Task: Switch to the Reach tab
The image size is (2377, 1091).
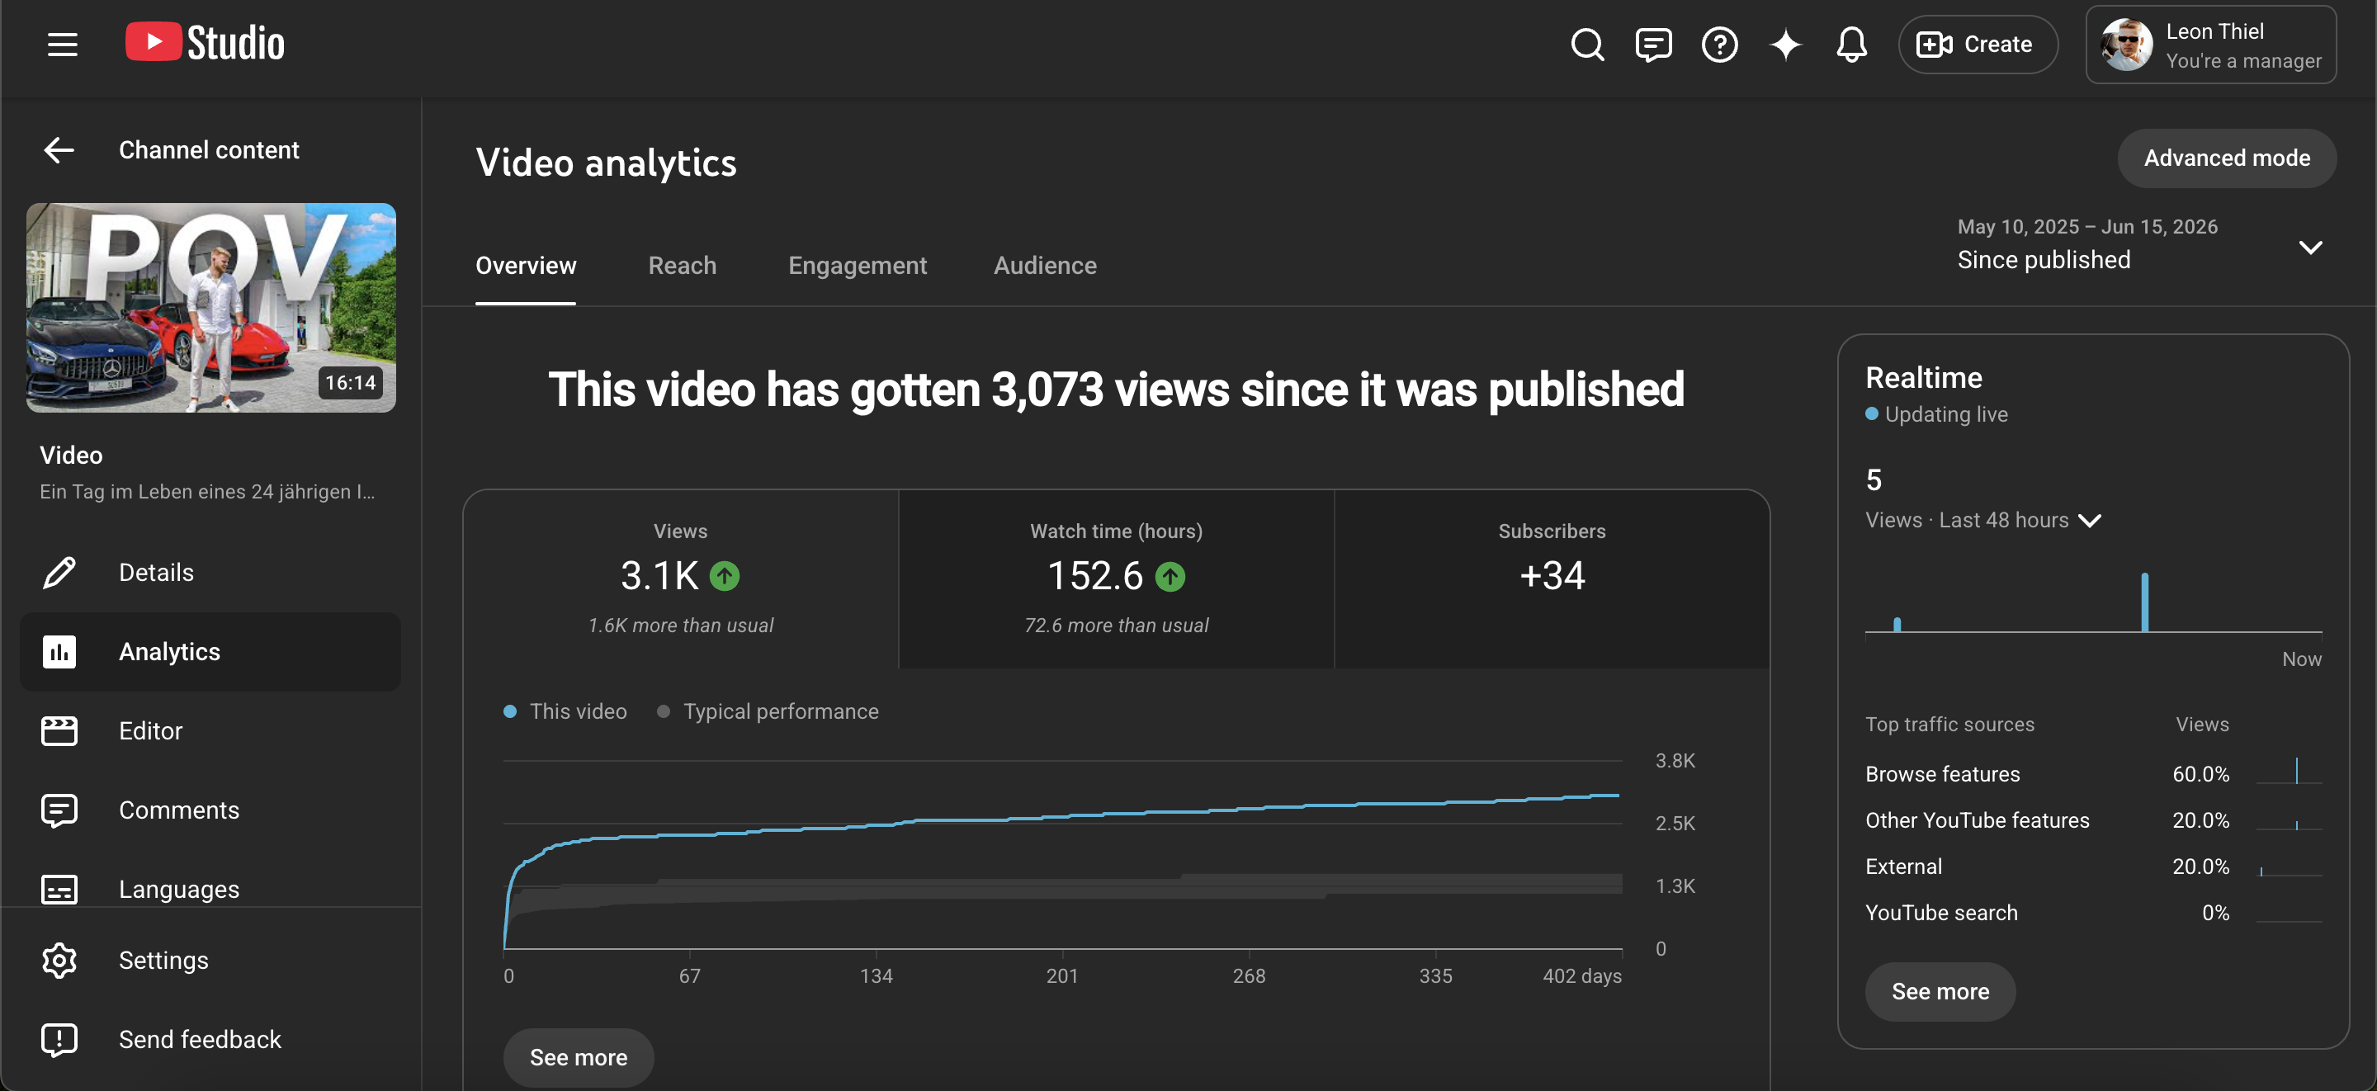Action: pos(682,266)
